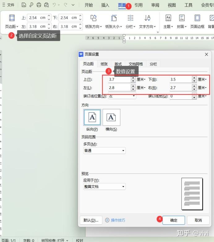Click the 纸张方向 page orientation icon
Screen dimensions: 214x242
pyautogui.click(x=93, y=18)
